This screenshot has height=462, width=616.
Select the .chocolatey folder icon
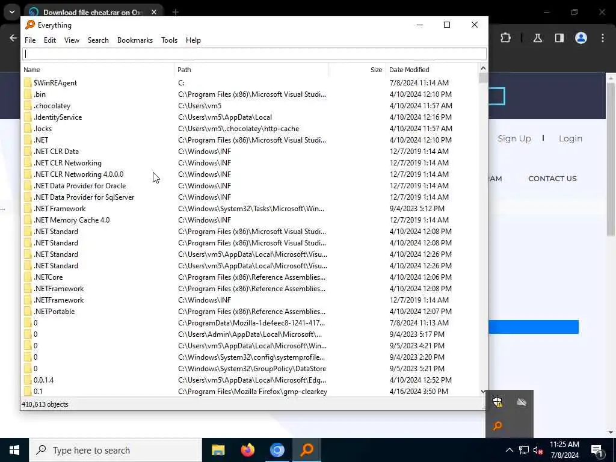[x=28, y=105]
